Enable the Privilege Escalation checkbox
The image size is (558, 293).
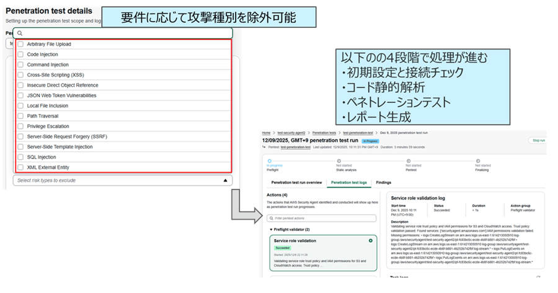21,126
